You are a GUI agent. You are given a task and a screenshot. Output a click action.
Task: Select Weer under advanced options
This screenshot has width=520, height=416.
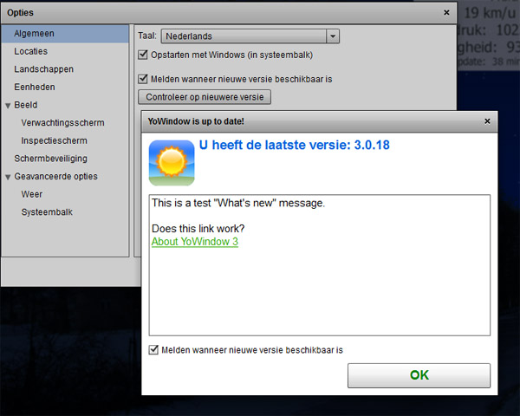click(x=32, y=194)
